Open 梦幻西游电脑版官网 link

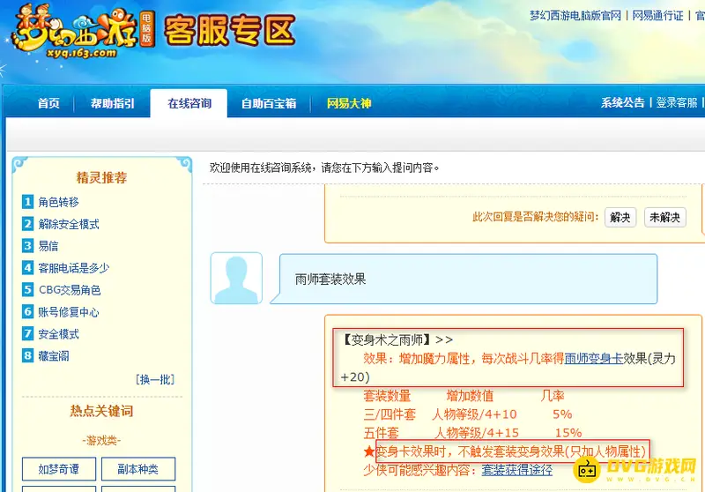click(575, 16)
